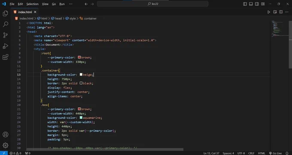The width and height of the screenshot is (292, 155).
Task: Open the Selection menu
Action: coord(32,4)
